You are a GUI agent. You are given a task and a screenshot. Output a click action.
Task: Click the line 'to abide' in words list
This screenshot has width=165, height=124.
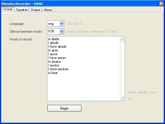coord(53,39)
